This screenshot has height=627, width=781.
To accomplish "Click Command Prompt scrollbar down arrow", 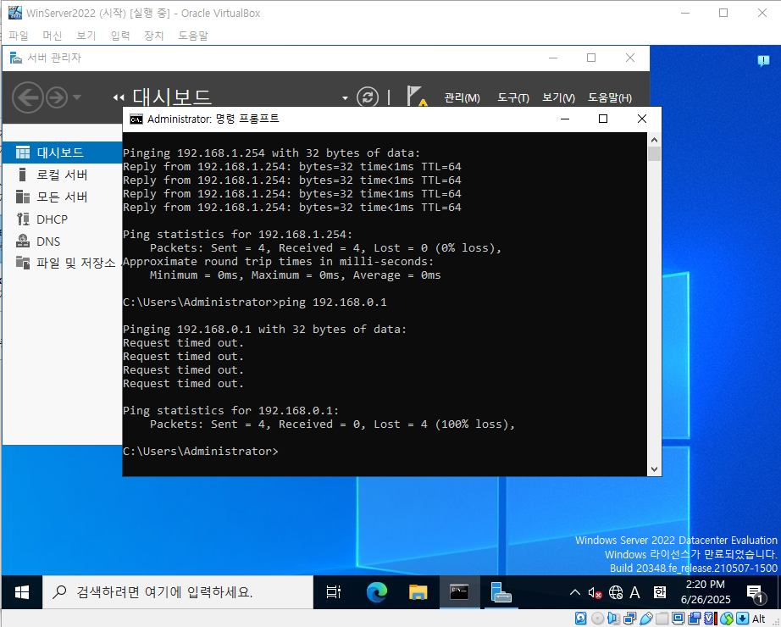I will 654,469.
